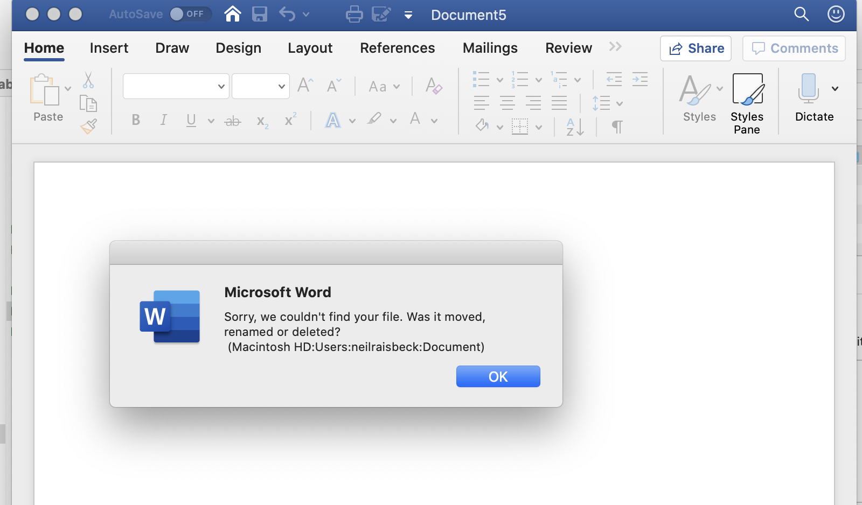Sort paragraphs A to Z
Viewport: 862px width, 505px height.
(x=575, y=127)
